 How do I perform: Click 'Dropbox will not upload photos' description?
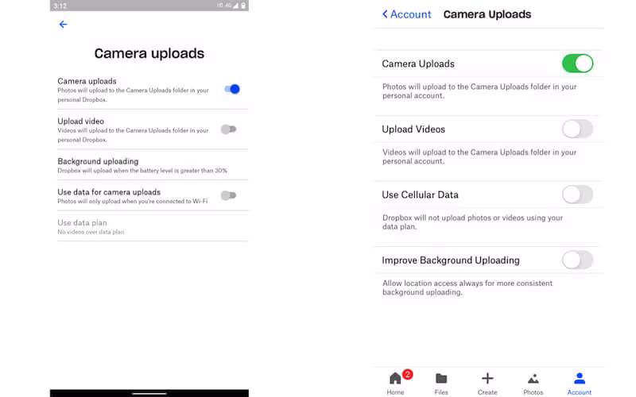click(472, 222)
